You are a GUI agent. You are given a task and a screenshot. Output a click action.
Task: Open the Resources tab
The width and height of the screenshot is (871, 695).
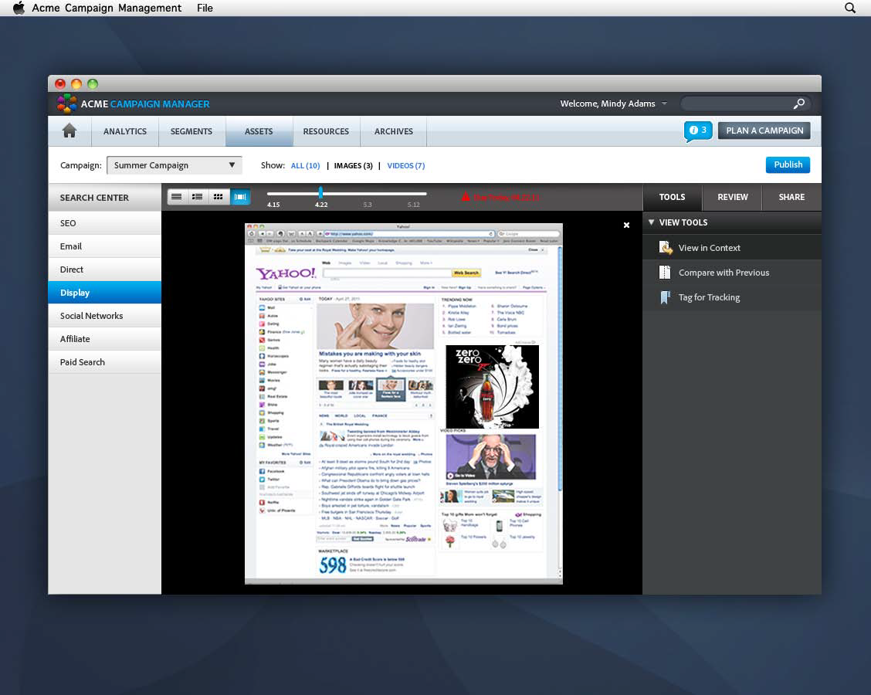pyautogui.click(x=326, y=131)
